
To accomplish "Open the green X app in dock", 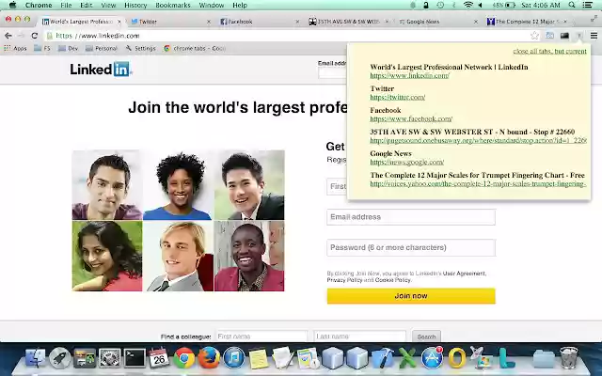I will coord(407,357).
